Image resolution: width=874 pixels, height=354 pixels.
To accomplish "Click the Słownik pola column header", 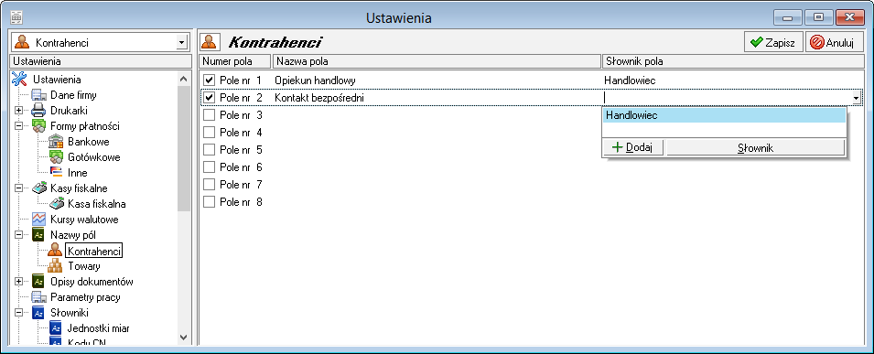I will coord(732,60).
